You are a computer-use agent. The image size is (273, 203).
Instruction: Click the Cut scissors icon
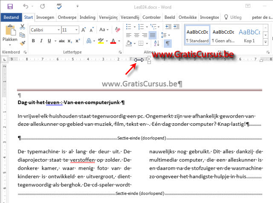[22, 26]
